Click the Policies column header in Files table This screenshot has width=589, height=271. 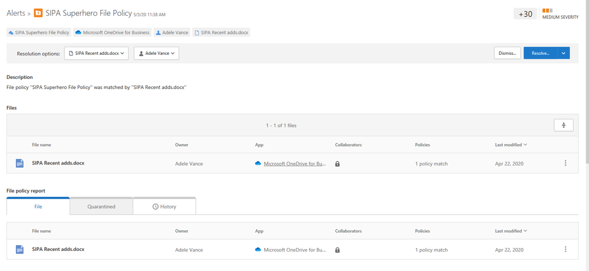coord(422,145)
